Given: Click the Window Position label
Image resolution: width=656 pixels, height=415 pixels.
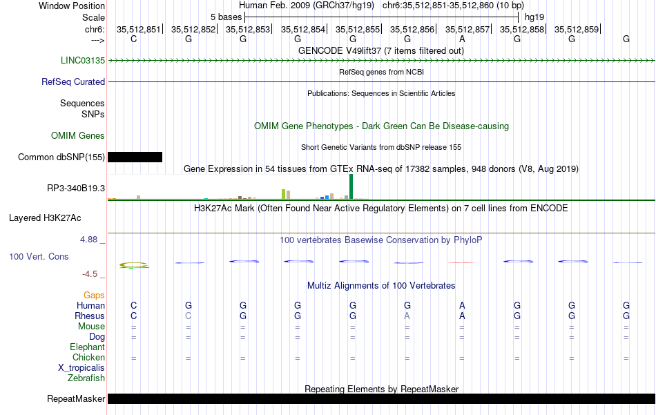Looking at the screenshot, I should point(72,6).
